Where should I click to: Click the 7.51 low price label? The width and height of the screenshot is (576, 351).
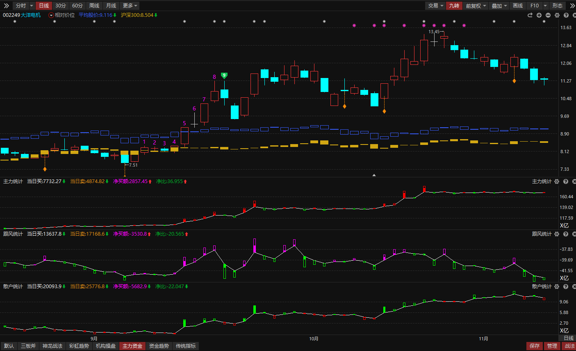pos(133,165)
